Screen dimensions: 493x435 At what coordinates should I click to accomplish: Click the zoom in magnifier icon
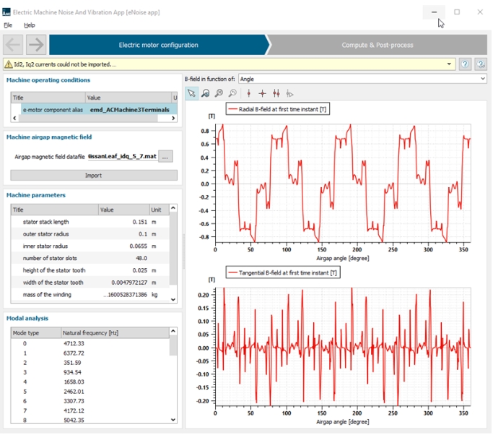click(x=219, y=93)
